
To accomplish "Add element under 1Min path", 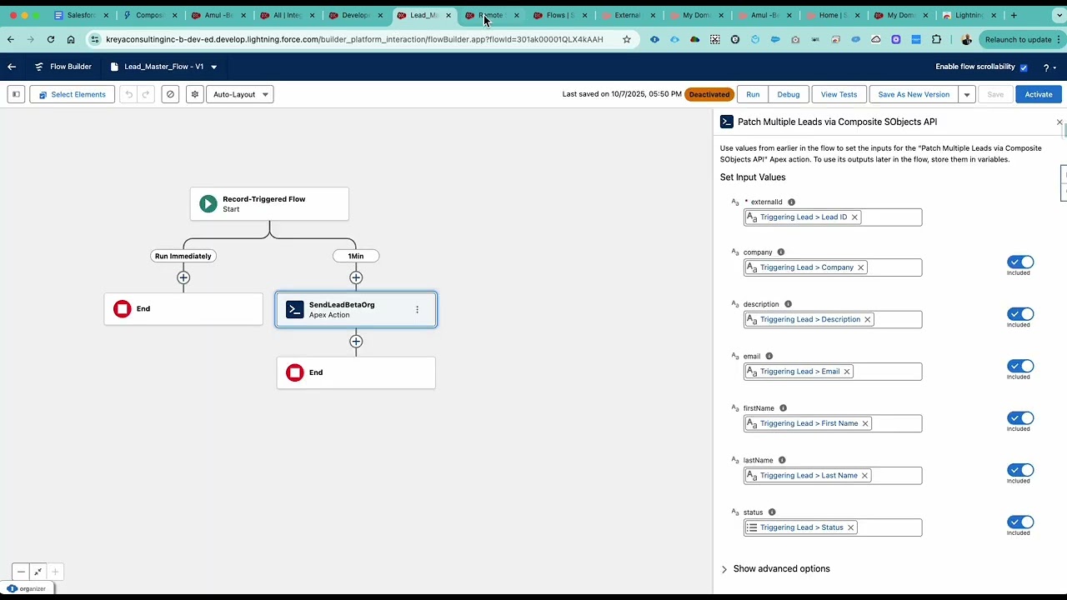I will [x=356, y=277].
